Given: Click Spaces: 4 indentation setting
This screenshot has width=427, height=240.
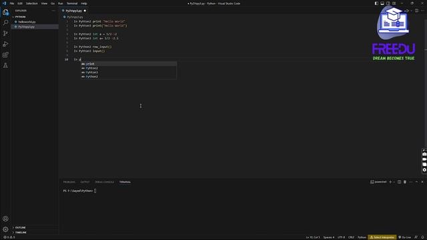Looking at the screenshot, I should (x=328, y=237).
